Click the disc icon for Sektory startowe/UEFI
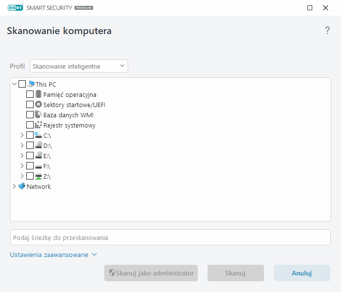 pyautogui.click(x=38, y=105)
